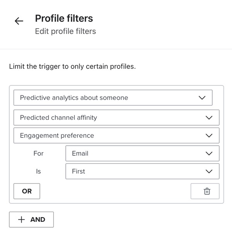Change the For channel from Email
Image resolution: width=232 pixels, height=245 pixels.
click(142, 153)
